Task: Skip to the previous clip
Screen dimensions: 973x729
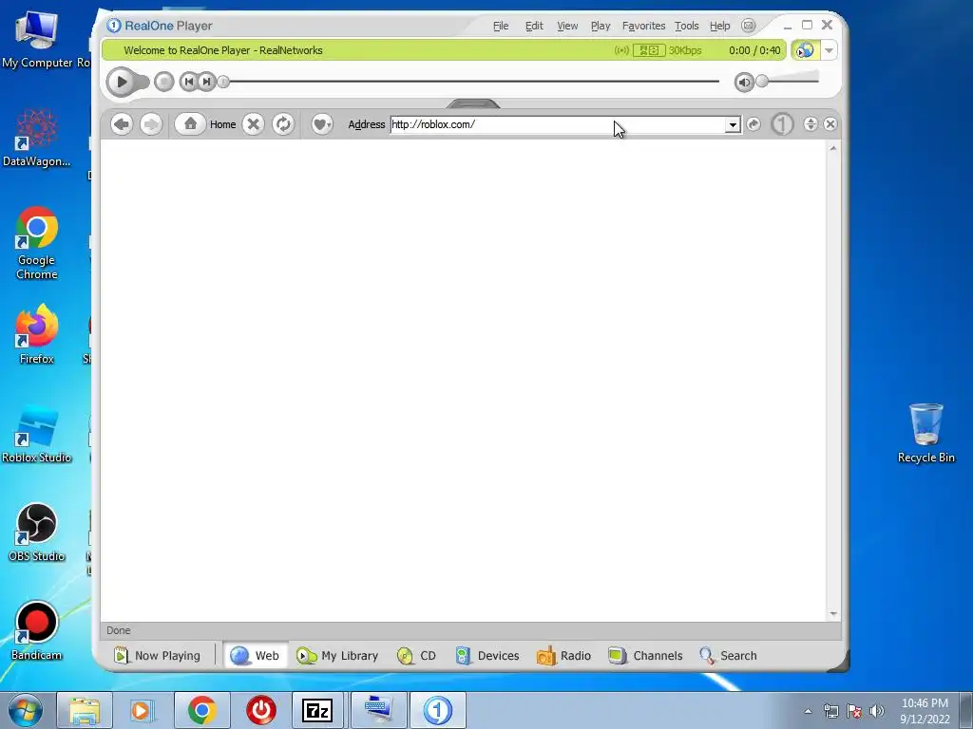Action: pos(189,82)
